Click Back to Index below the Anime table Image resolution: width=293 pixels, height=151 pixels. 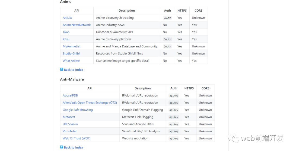(74, 70)
